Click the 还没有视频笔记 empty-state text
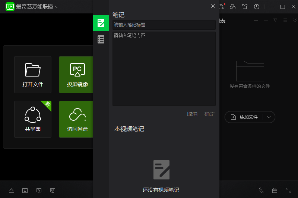This screenshot has width=298, height=198. pos(161,190)
